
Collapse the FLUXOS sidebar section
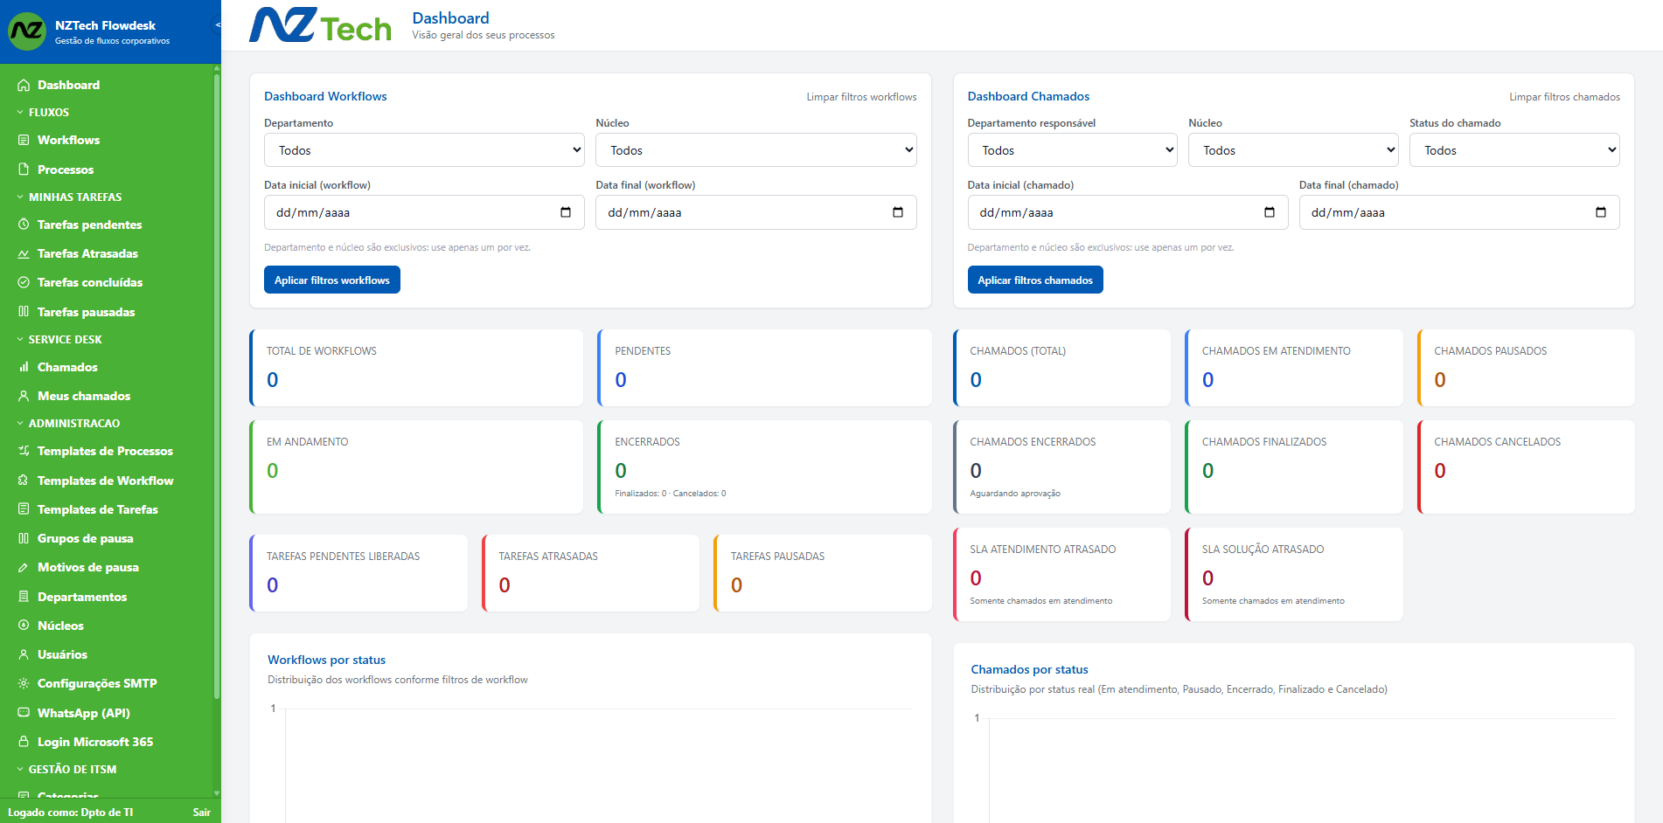click(x=42, y=113)
